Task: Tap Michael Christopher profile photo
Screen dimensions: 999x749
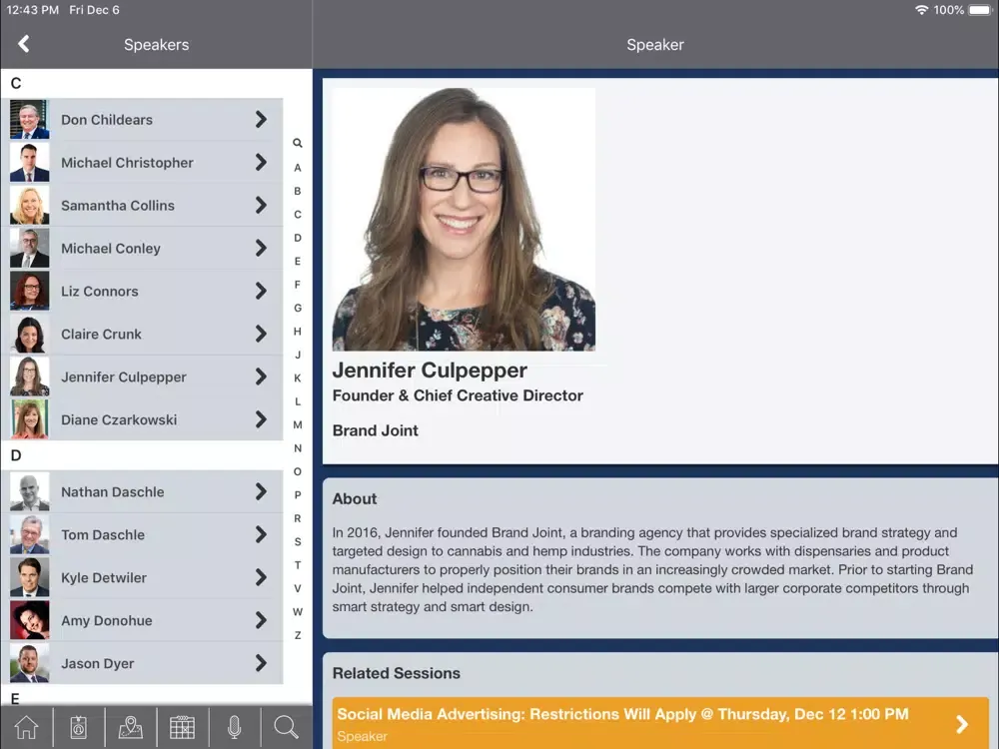Action: pyautogui.click(x=29, y=162)
